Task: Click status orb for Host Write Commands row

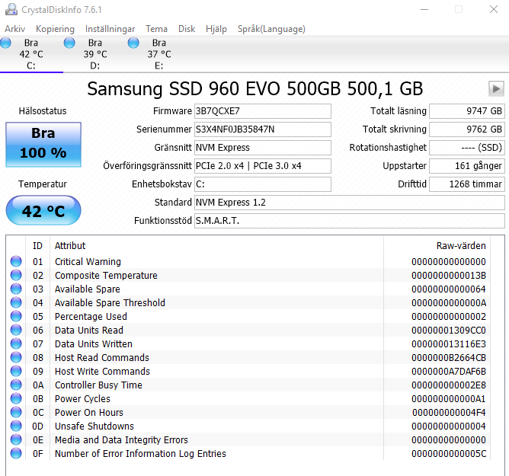Action: [x=16, y=371]
